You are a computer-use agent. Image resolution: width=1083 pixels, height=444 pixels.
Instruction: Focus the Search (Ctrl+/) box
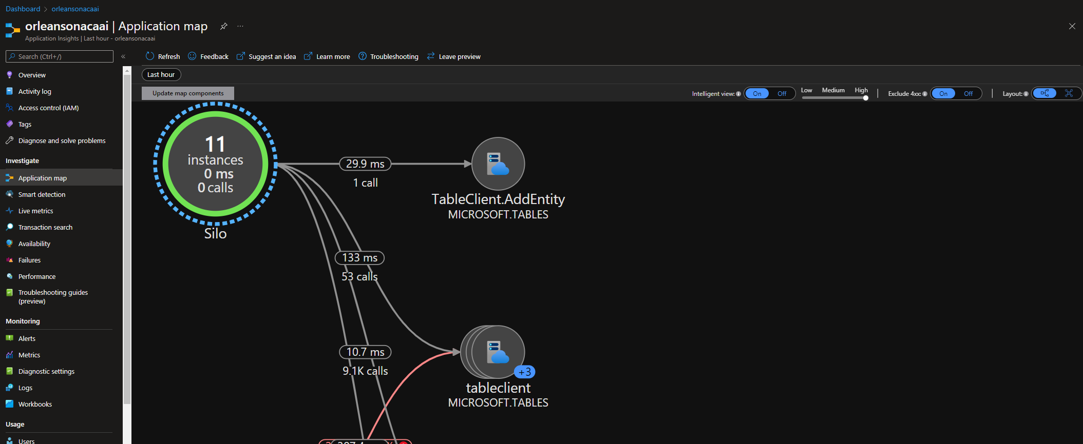pyautogui.click(x=60, y=56)
